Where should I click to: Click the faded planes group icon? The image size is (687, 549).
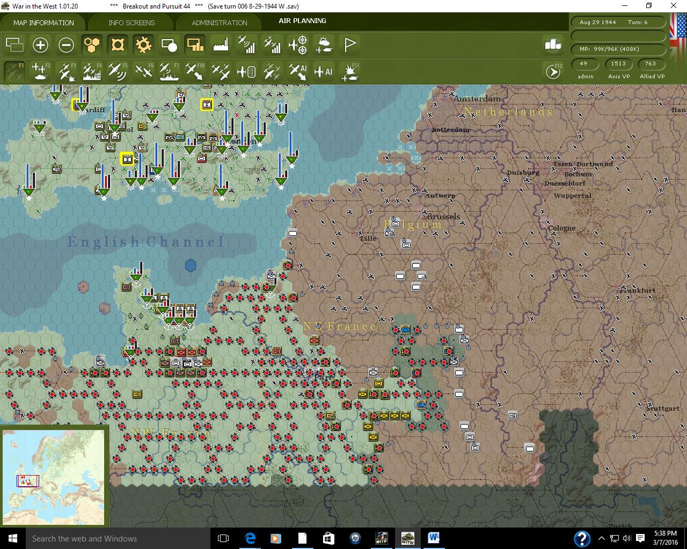pyautogui.click(x=272, y=71)
